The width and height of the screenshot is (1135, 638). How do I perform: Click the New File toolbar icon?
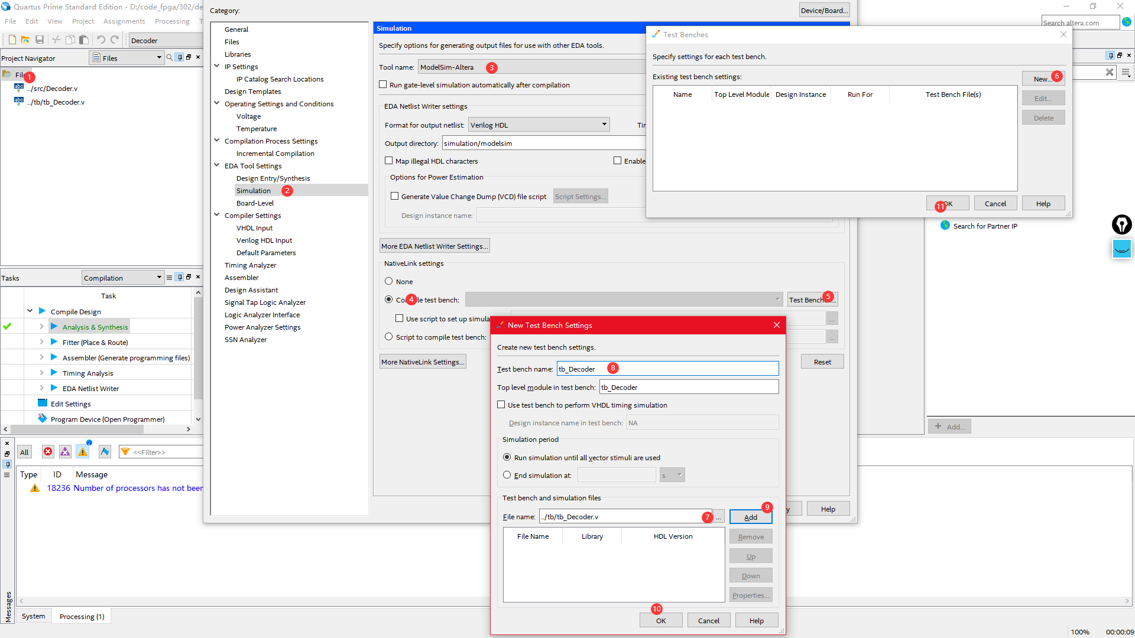point(12,40)
